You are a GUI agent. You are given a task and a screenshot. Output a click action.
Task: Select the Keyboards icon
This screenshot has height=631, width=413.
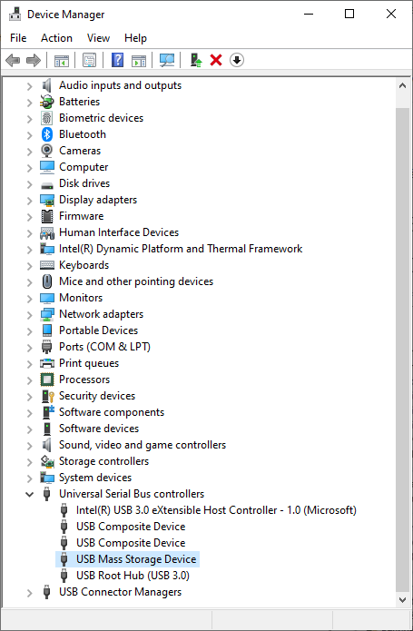[x=47, y=265]
